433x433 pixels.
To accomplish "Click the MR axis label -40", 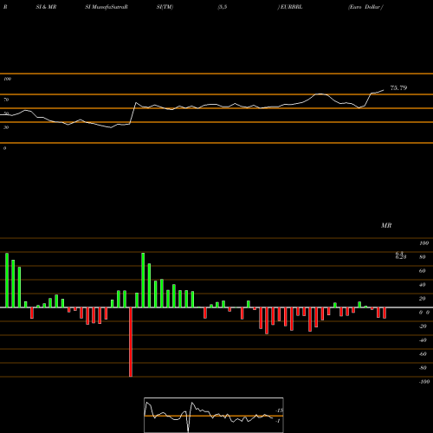I will (x=423, y=340).
